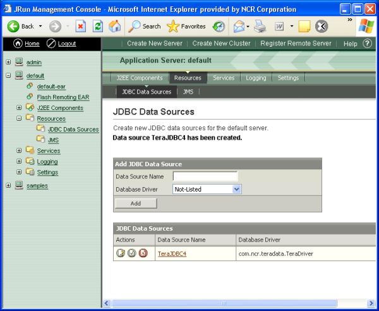Expand the admin server node
The image size is (379, 311).
coord(8,62)
